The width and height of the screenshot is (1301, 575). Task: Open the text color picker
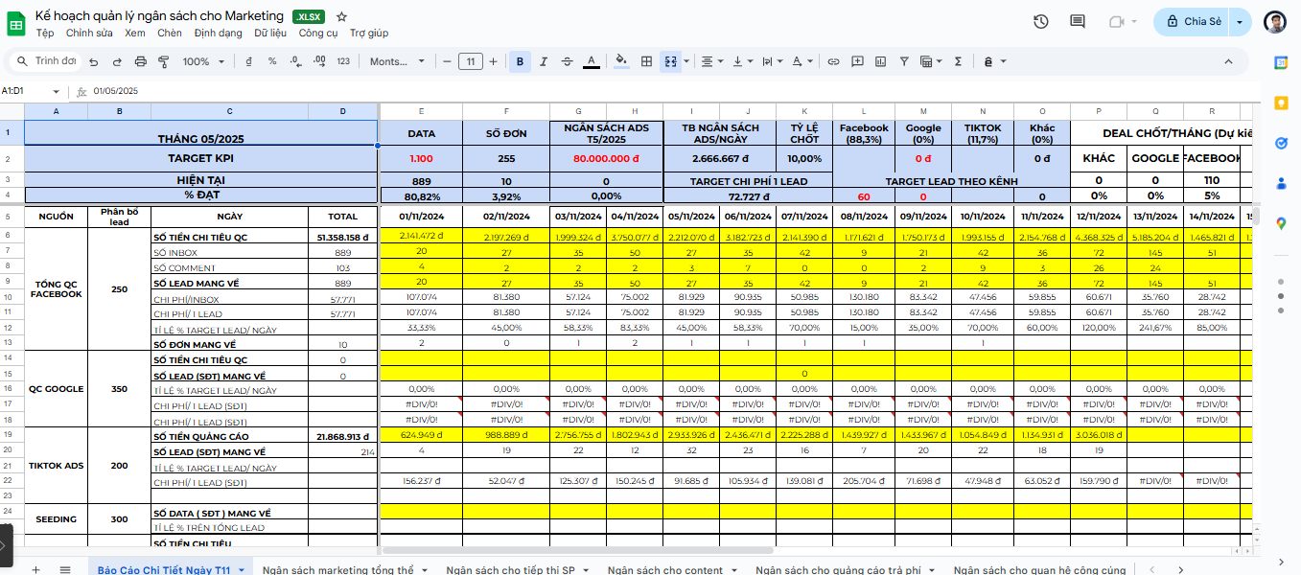592,61
